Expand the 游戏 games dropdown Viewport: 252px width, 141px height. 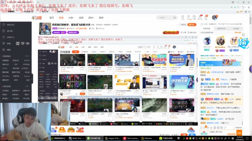coord(91,17)
